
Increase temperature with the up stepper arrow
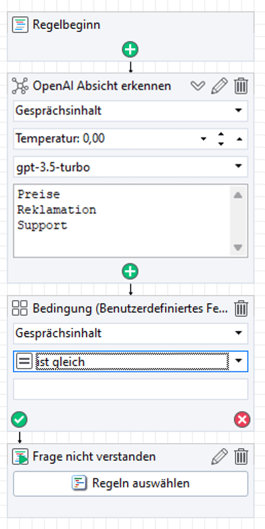pos(221,134)
